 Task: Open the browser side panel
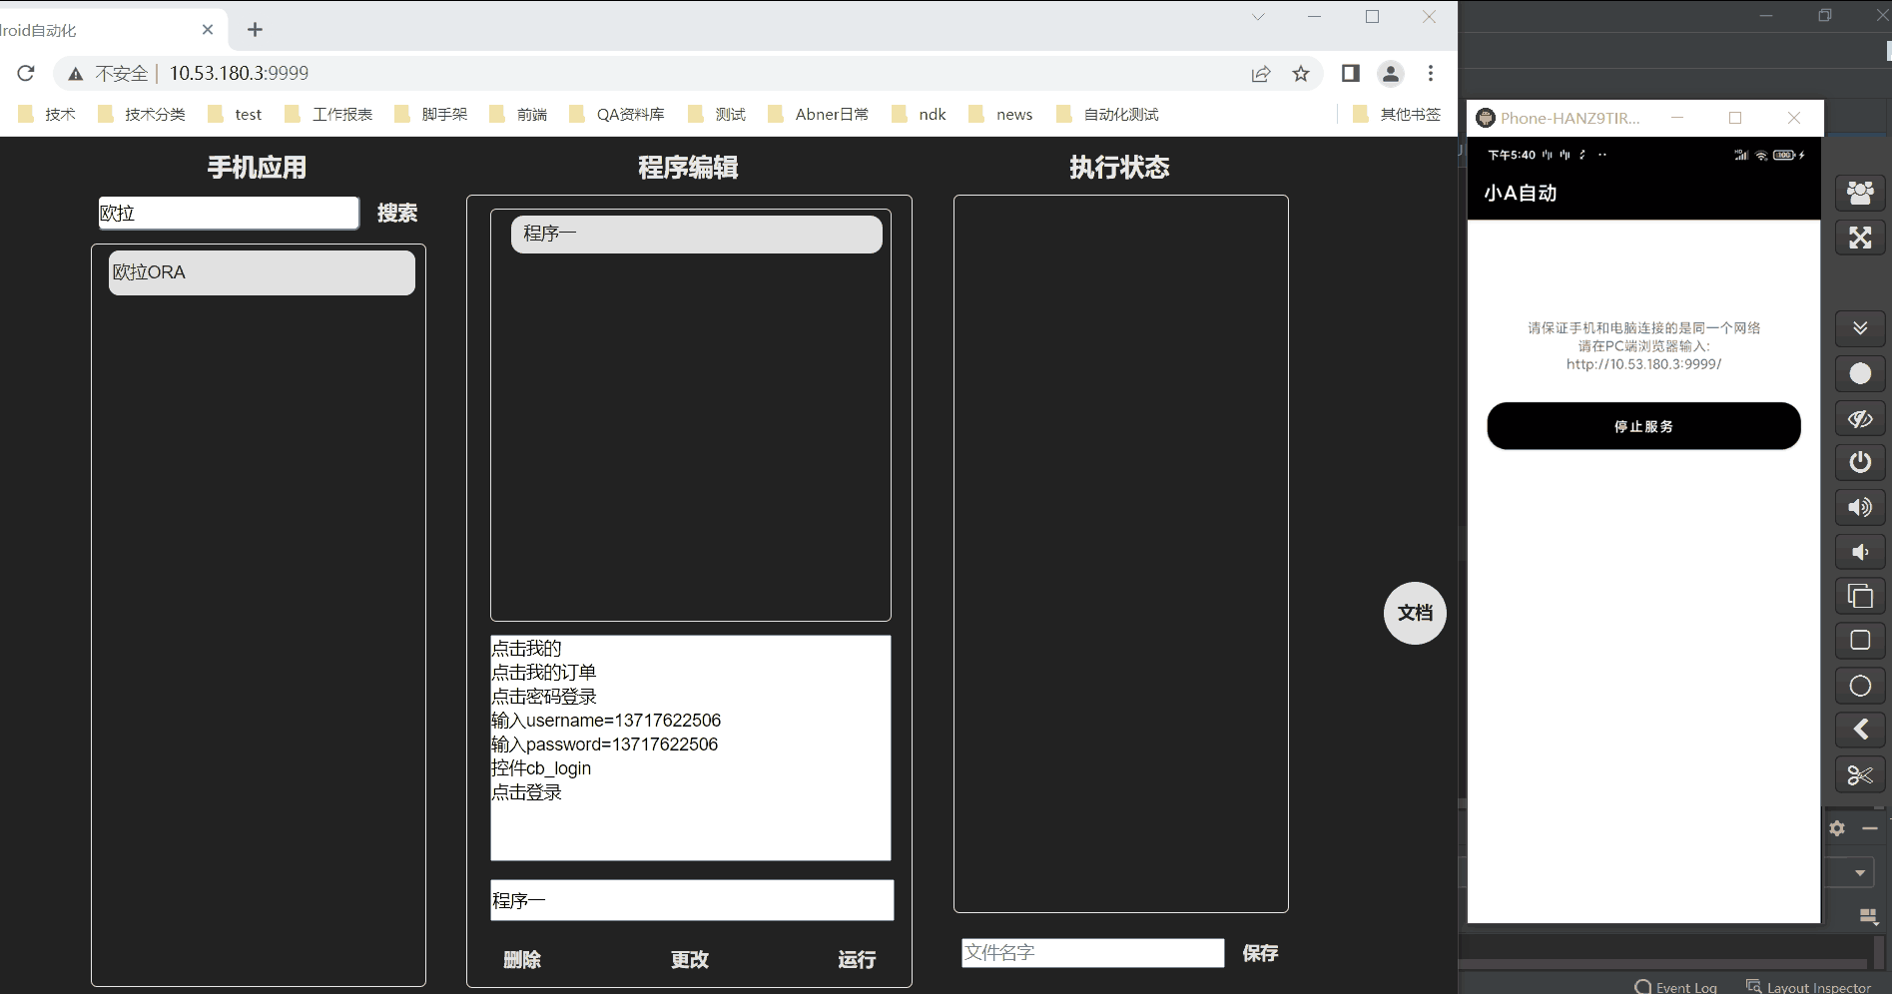[1351, 73]
